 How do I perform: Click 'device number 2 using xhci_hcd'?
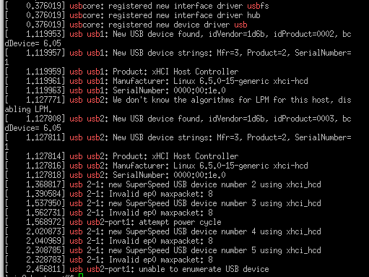coord(256,184)
